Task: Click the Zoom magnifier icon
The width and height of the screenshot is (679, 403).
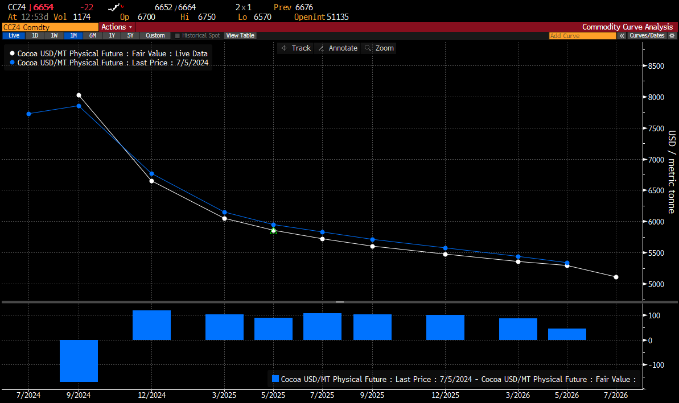Action: coord(368,48)
